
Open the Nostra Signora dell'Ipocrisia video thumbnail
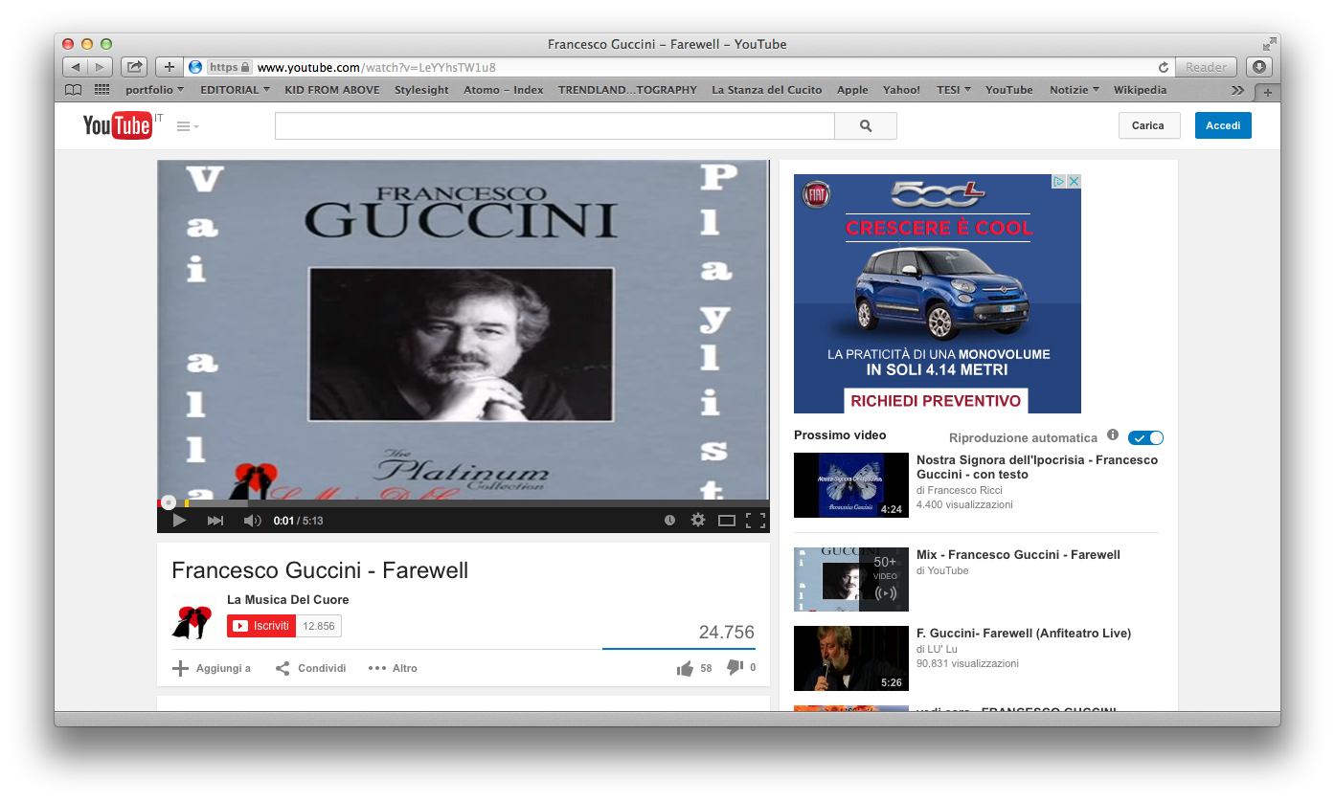(x=850, y=485)
